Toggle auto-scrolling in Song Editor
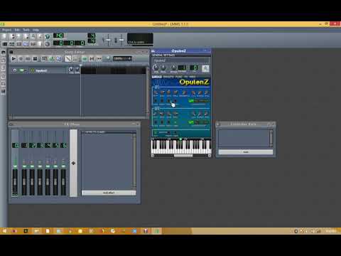Viewport: 341px width, 256px height. [x=85, y=58]
